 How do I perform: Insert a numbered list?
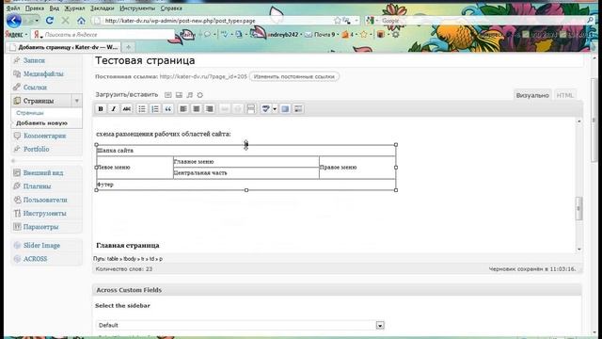click(x=155, y=109)
